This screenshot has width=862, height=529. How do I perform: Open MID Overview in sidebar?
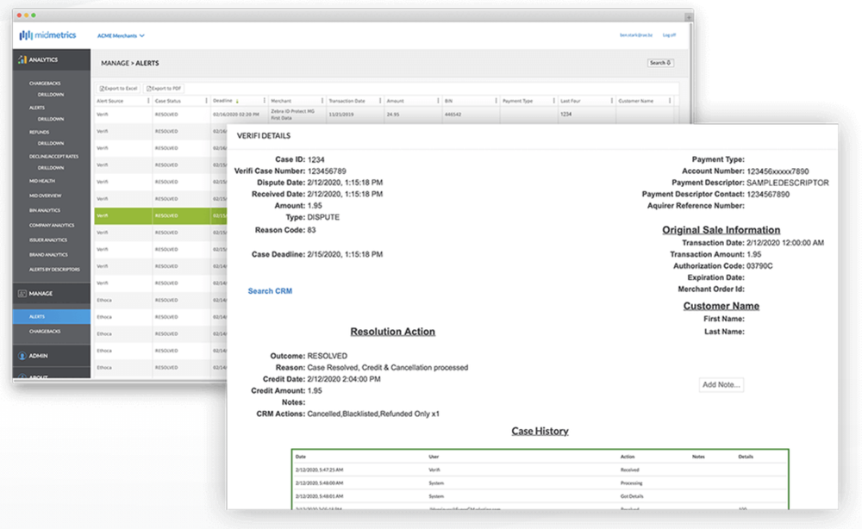(45, 196)
